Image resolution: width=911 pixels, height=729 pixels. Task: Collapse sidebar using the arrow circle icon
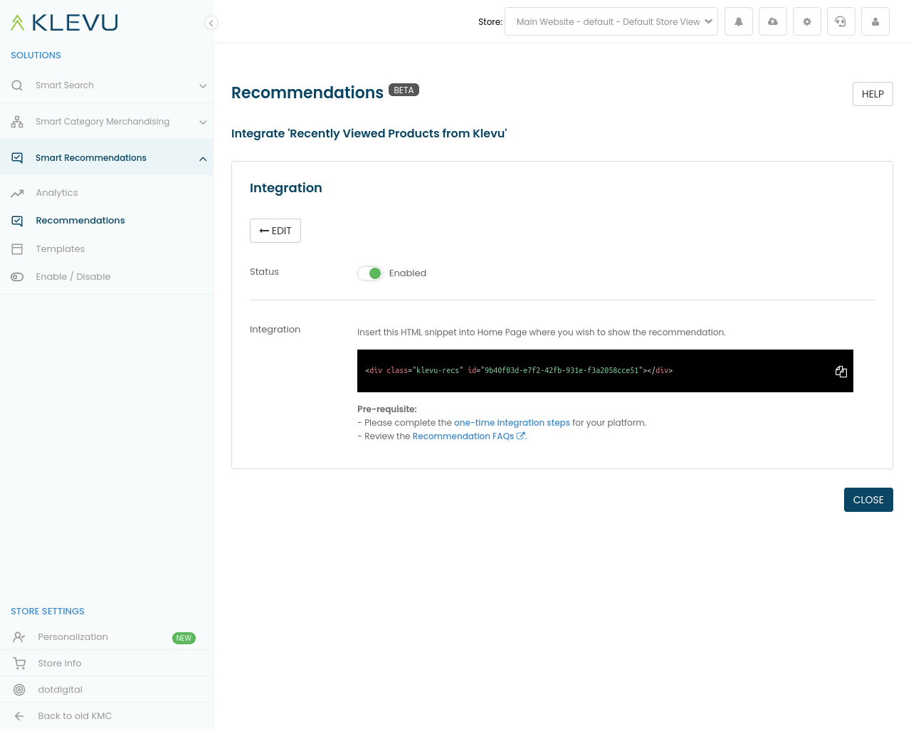(211, 23)
